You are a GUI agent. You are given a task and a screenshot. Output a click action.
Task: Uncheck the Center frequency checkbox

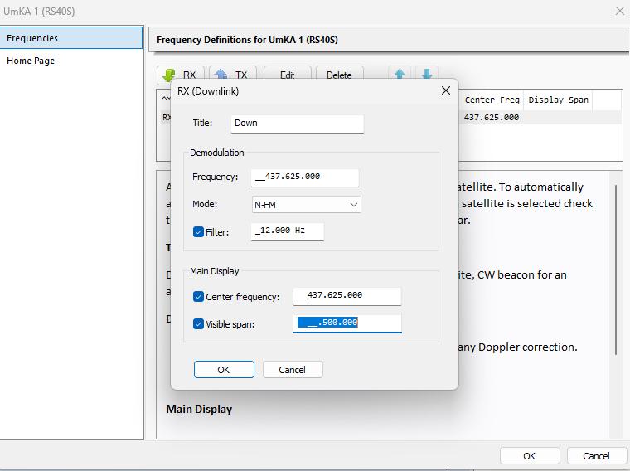point(199,296)
